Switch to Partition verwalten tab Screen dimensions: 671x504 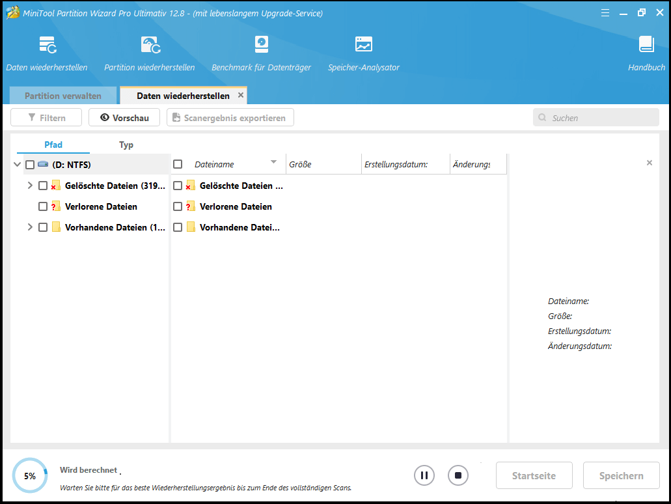point(63,96)
